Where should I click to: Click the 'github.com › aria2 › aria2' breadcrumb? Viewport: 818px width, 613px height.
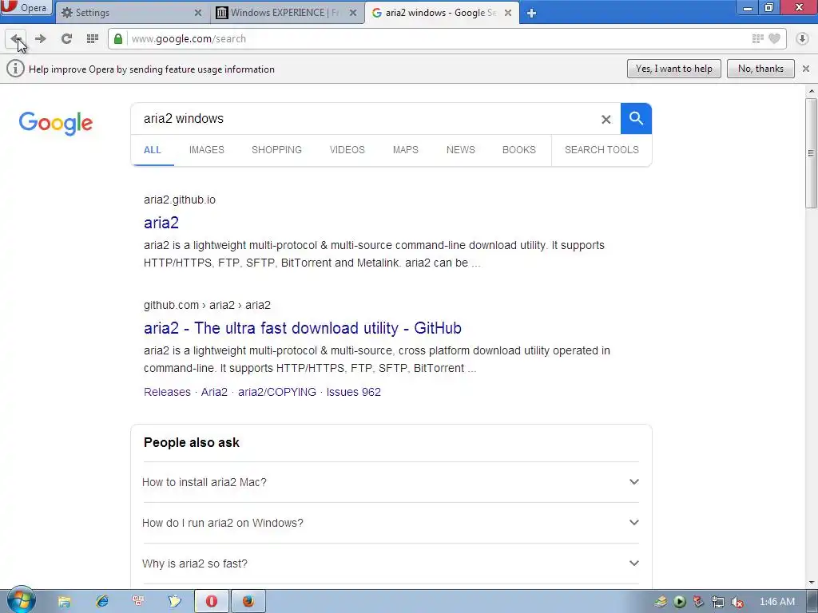(x=207, y=305)
